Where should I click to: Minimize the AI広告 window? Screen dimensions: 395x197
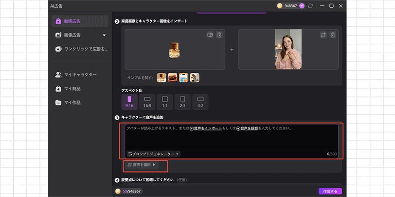322,6
